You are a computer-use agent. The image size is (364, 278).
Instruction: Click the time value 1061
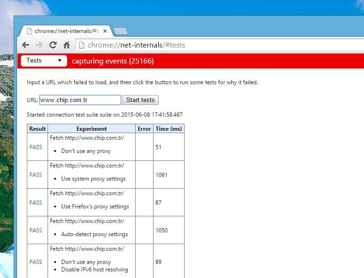click(162, 175)
